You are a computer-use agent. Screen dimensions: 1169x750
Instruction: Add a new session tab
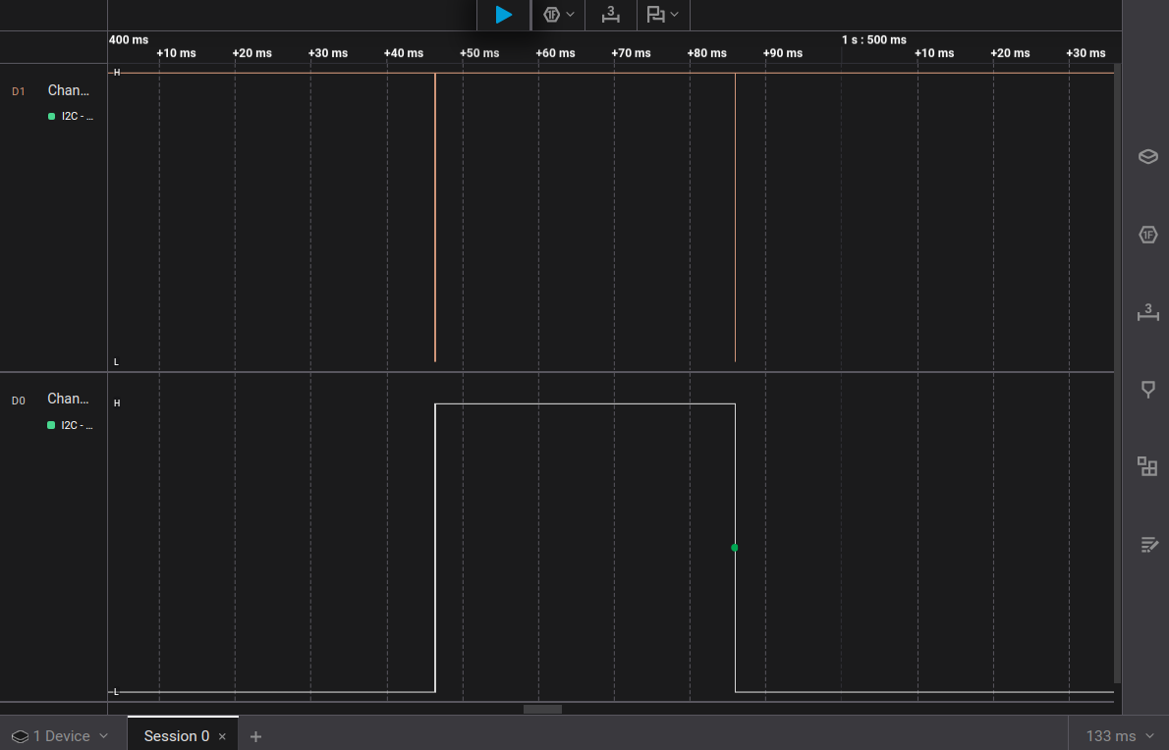click(255, 736)
